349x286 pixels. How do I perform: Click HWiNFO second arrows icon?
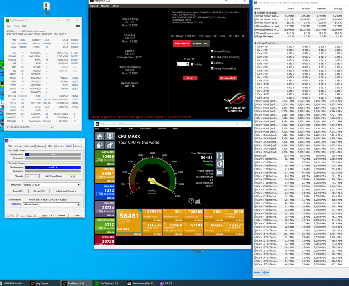pyautogui.click(x=265, y=272)
